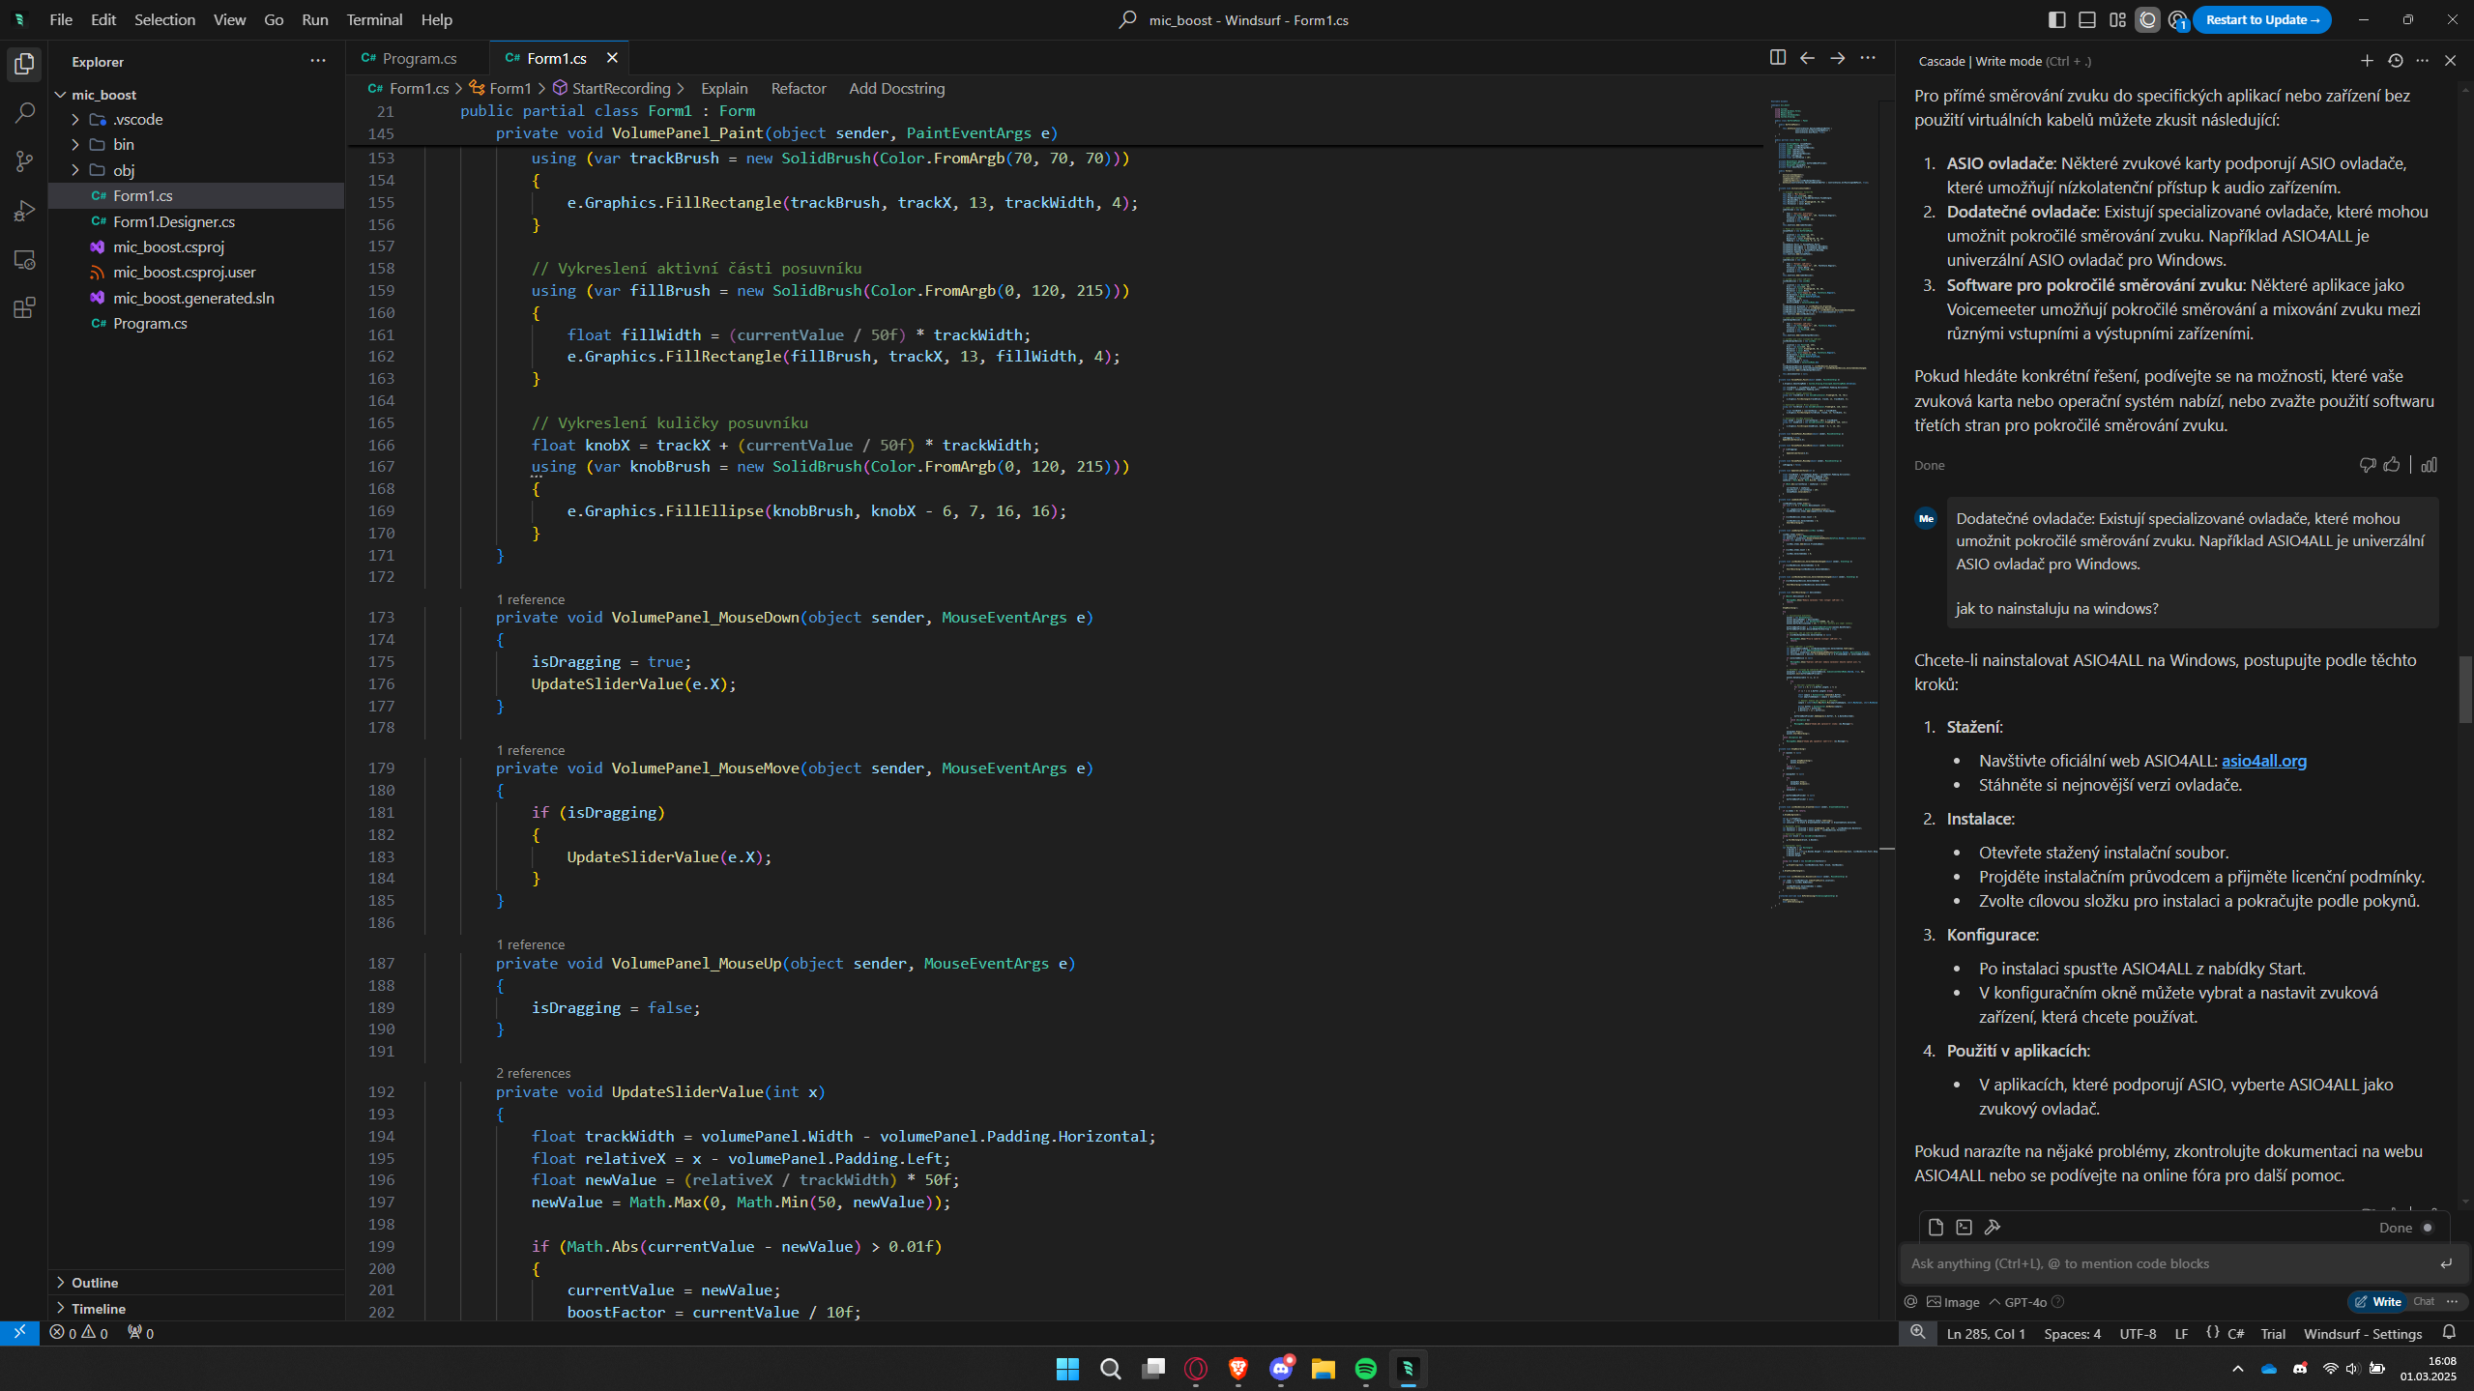Image resolution: width=2474 pixels, height=1391 pixels.
Task: Open the Extensions view in activity bar
Action: click(x=24, y=308)
